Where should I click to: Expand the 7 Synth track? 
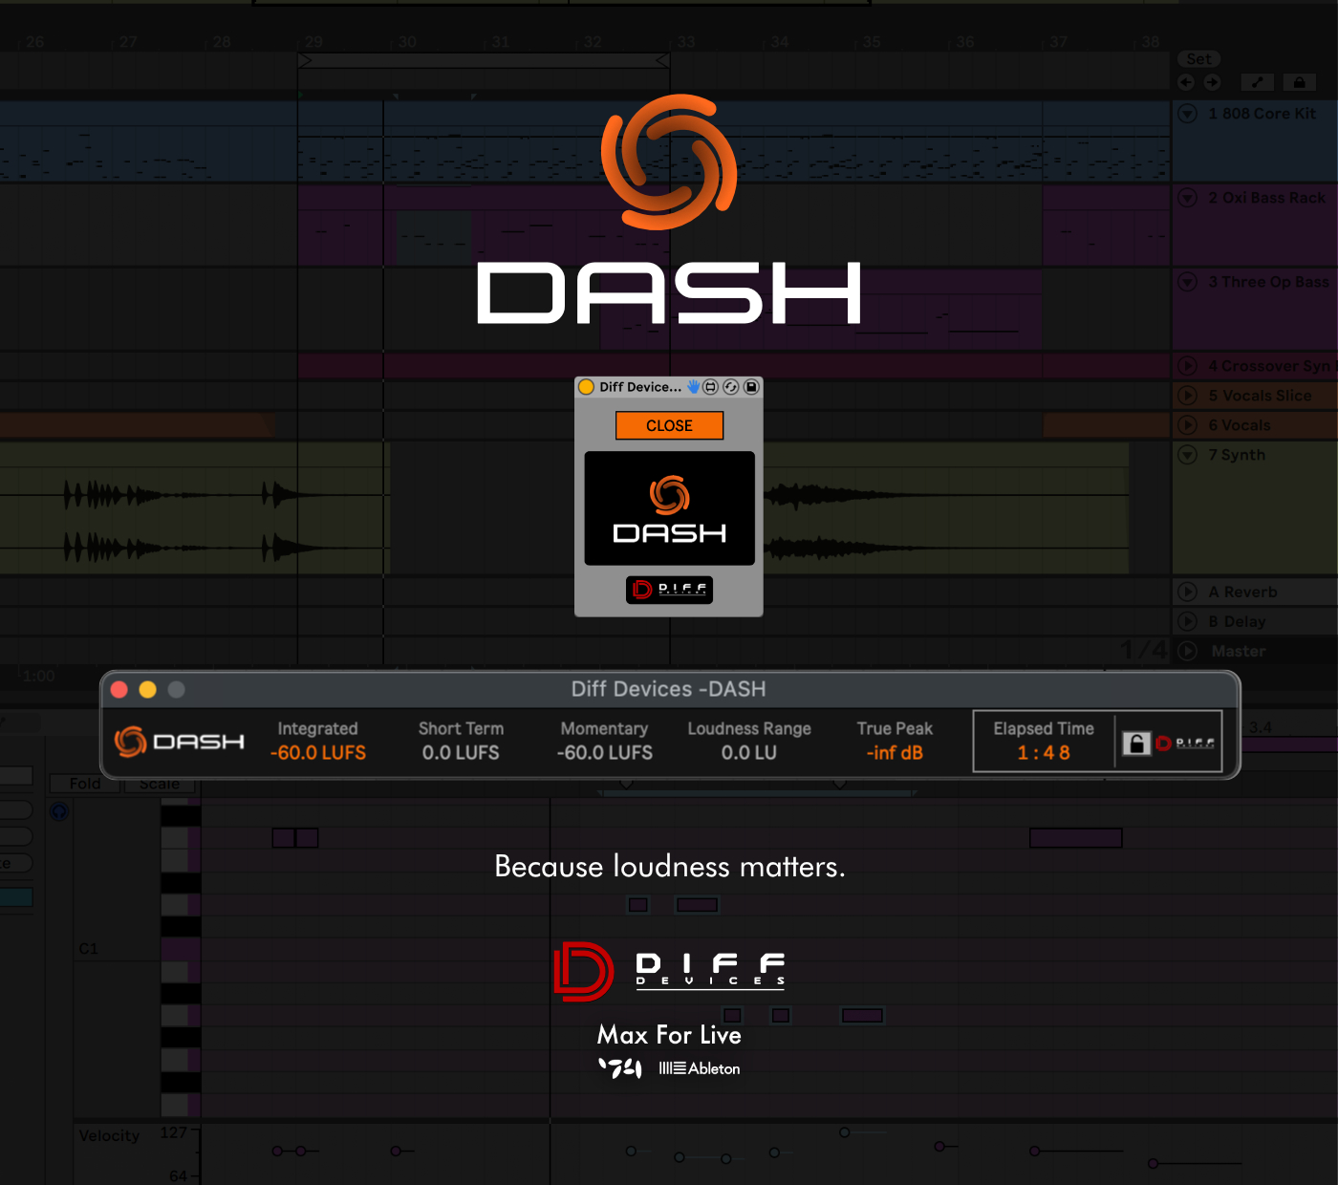(1188, 455)
